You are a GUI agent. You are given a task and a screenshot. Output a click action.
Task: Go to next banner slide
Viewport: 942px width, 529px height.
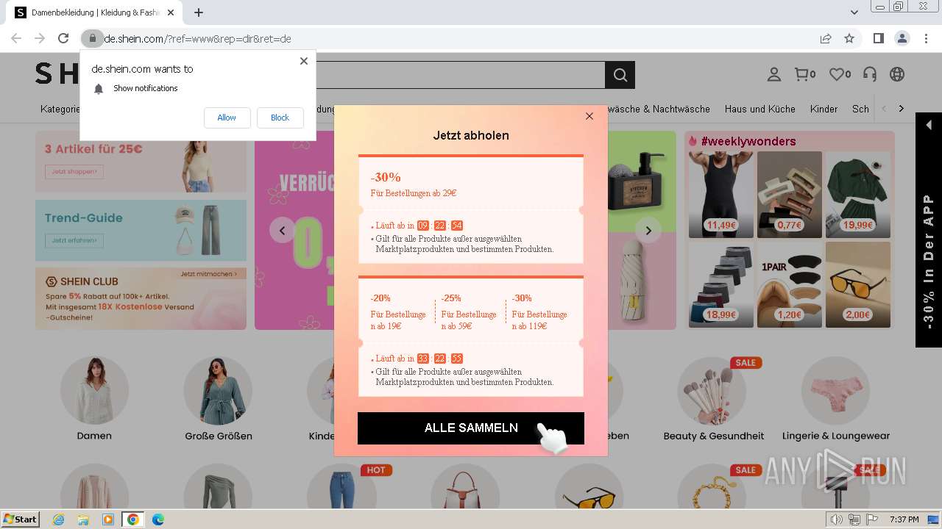point(648,230)
